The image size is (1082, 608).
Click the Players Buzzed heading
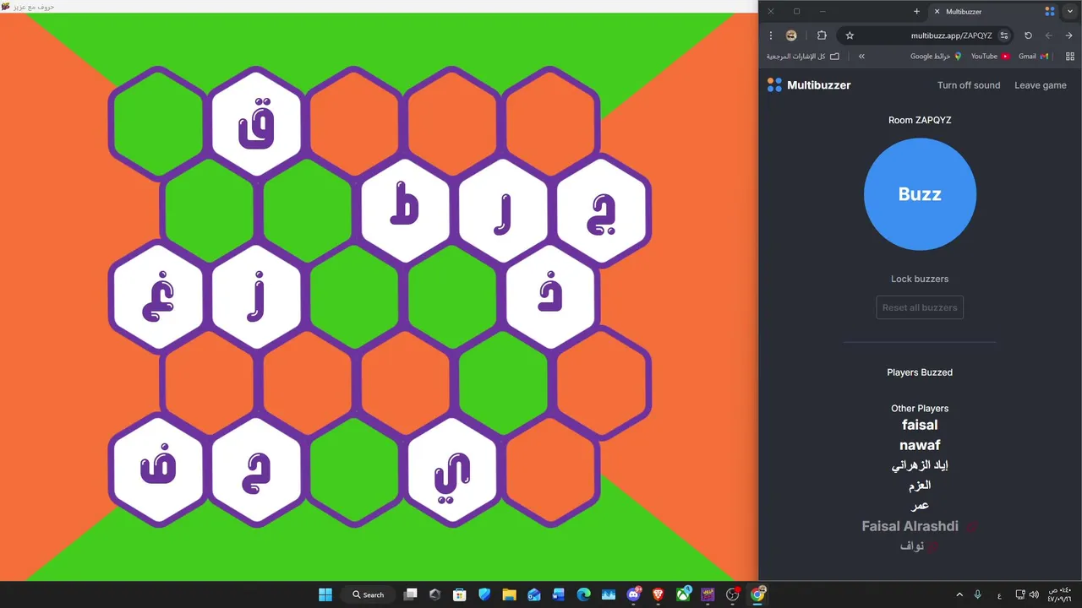click(920, 372)
